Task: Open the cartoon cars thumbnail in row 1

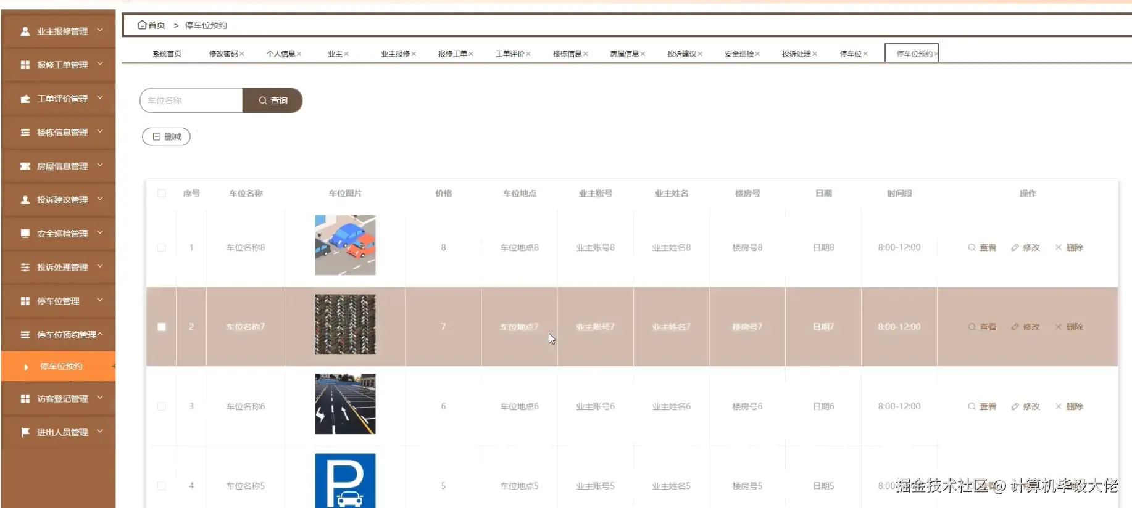Action: [345, 245]
